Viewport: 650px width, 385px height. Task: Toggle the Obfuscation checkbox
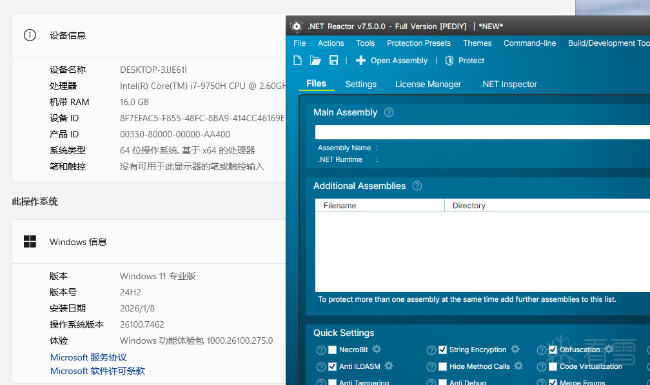click(x=553, y=350)
